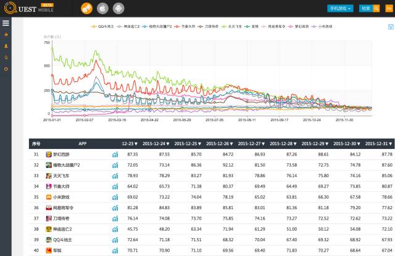Open trend chart icon for 梦幻西游 row
The height and width of the screenshot is (256, 395).
[x=115, y=154]
